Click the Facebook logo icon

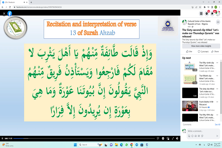pos(10,13)
